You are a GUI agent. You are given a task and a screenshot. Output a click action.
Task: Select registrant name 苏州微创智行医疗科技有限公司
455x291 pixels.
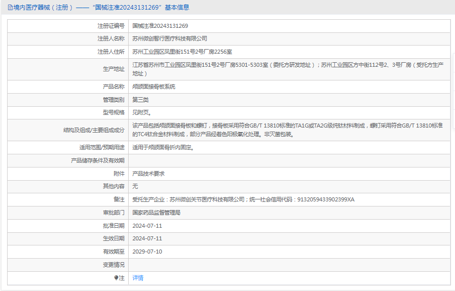[170, 38]
